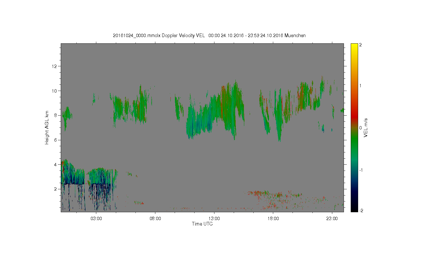Select the 18:00 time tick label
This screenshot has height=255, width=426.
pyautogui.click(x=273, y=218)
